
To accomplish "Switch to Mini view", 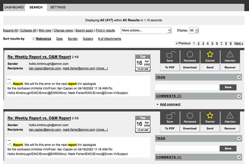I will coord(45,31).
